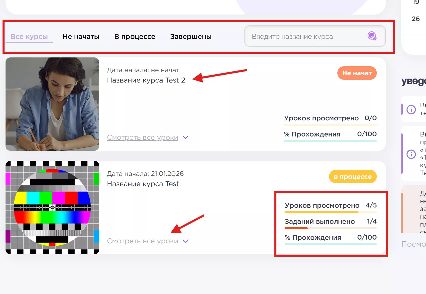Select date 26 in the calendar
This screenshot has width=426, height=294.
click(x=416, y=19)
